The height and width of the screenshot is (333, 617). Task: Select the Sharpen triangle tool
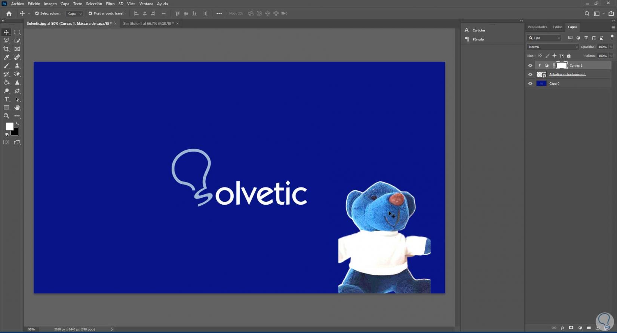(17, 82)
